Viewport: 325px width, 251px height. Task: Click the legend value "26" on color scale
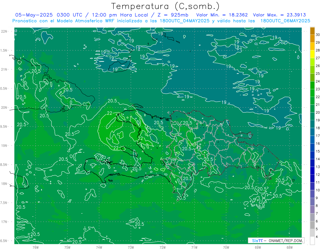point(318,66)
